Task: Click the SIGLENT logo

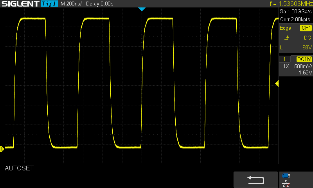Action: click(x=20, y=4)
